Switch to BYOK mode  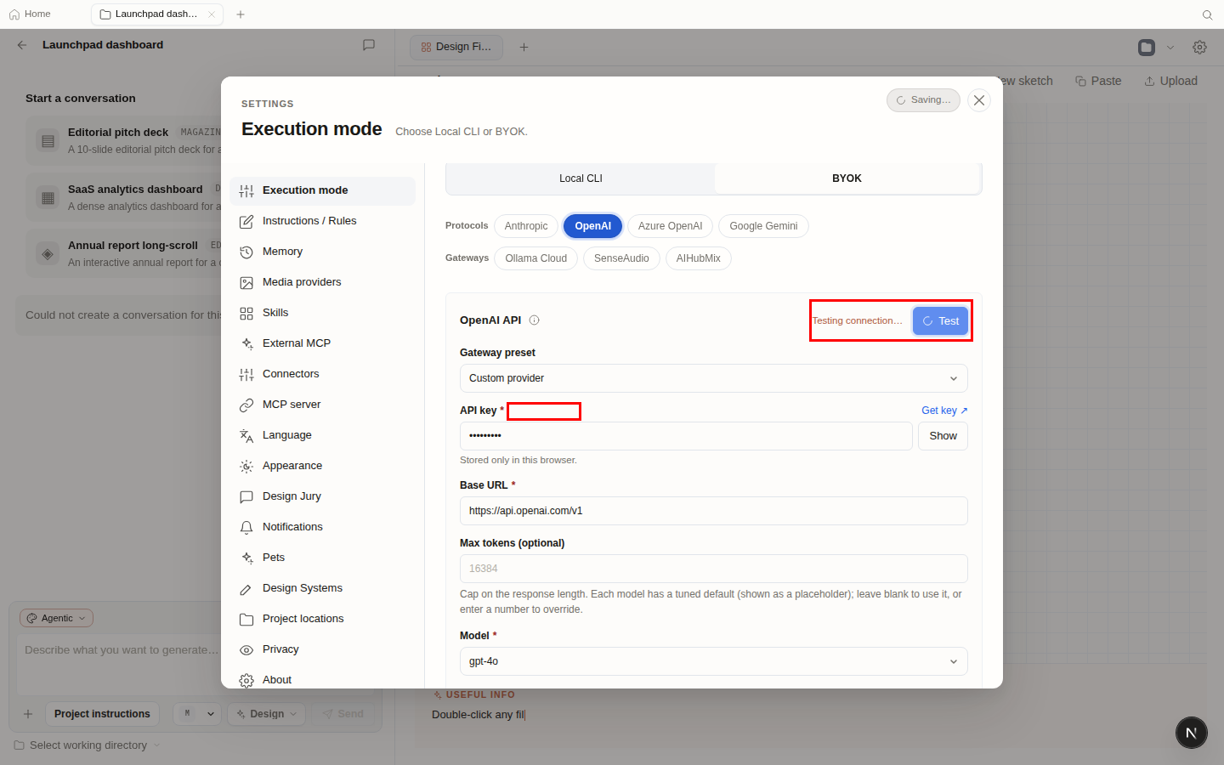tap(847, 178)
